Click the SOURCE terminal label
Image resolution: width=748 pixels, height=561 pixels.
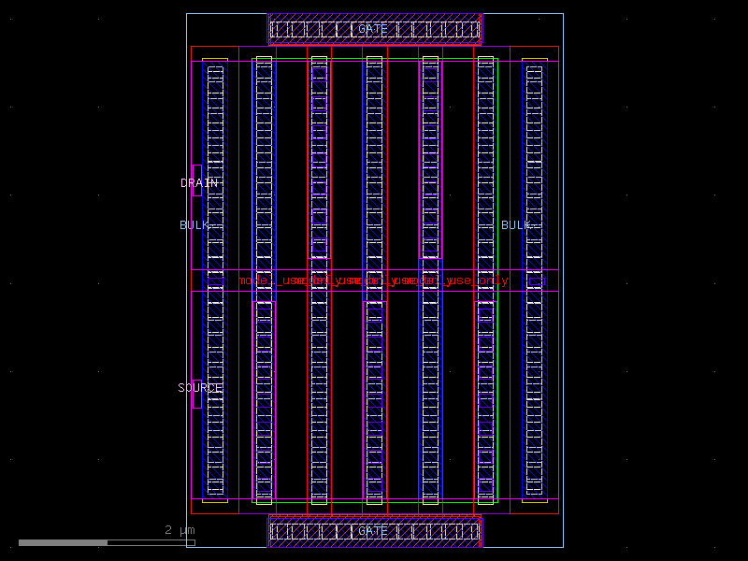[198, 385]
